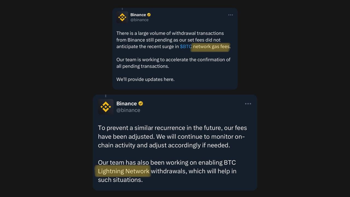350x197 pixels.
Task: Open @binance handle on the fees adjusted tweet
Action: coord(128,110)
